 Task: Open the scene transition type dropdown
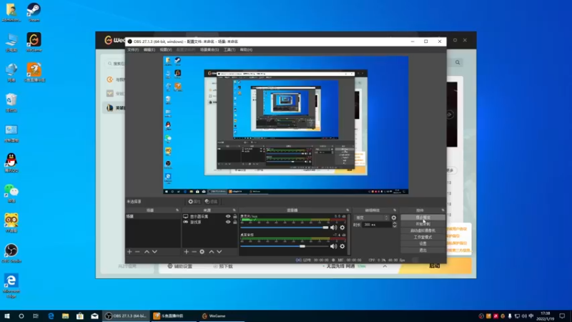click(371, 218)
